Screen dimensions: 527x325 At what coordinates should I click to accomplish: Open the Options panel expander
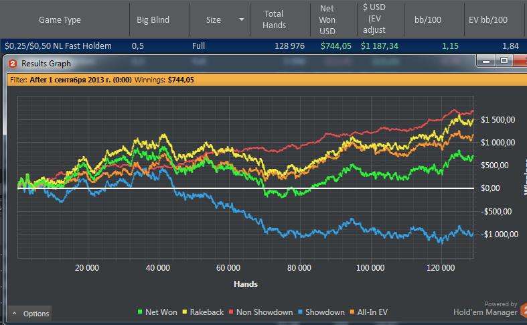pyautogui.click(x=29, y=314)
